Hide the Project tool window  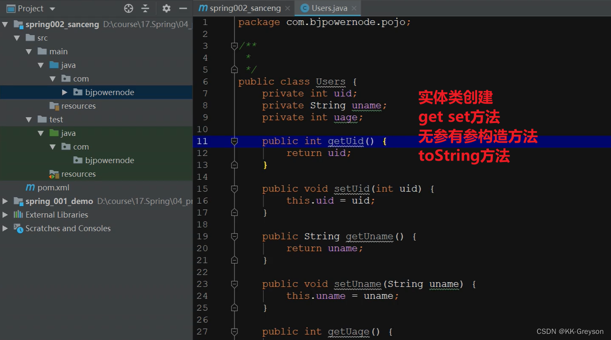click(x=183, y=8)
